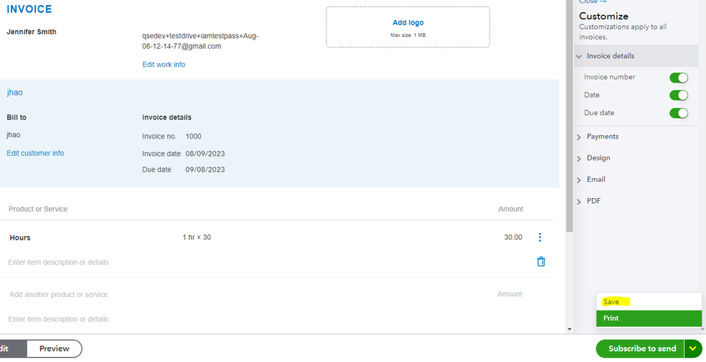Viewport: 706px width, 362px height.
Task: Click the INVOICE heading
Action: point(29,9)
